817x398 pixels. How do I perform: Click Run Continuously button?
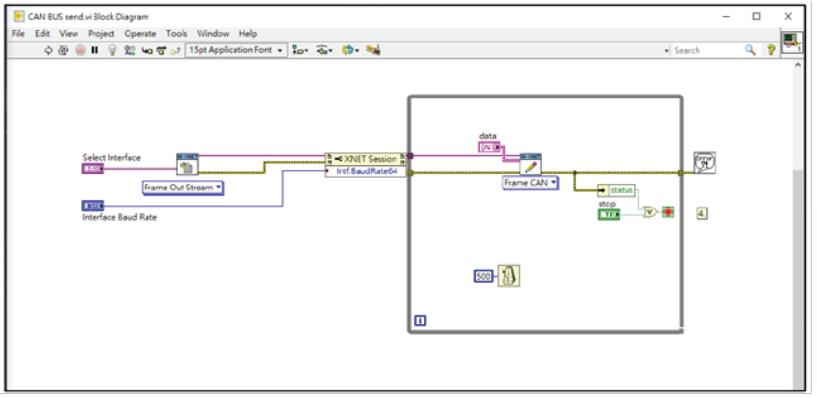pos(63,50)
